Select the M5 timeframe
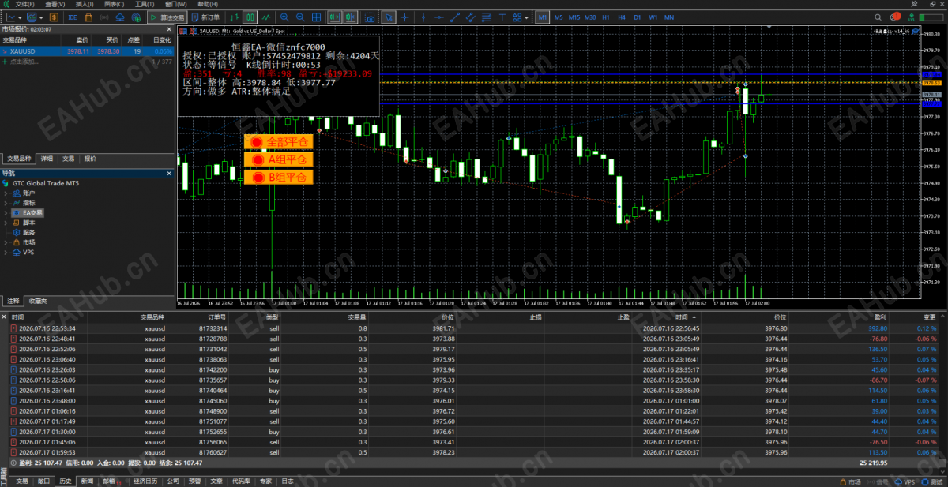Image resolution: width=948 pixels, height=487 pixels. pyautogui.click(x=559, y=17)
